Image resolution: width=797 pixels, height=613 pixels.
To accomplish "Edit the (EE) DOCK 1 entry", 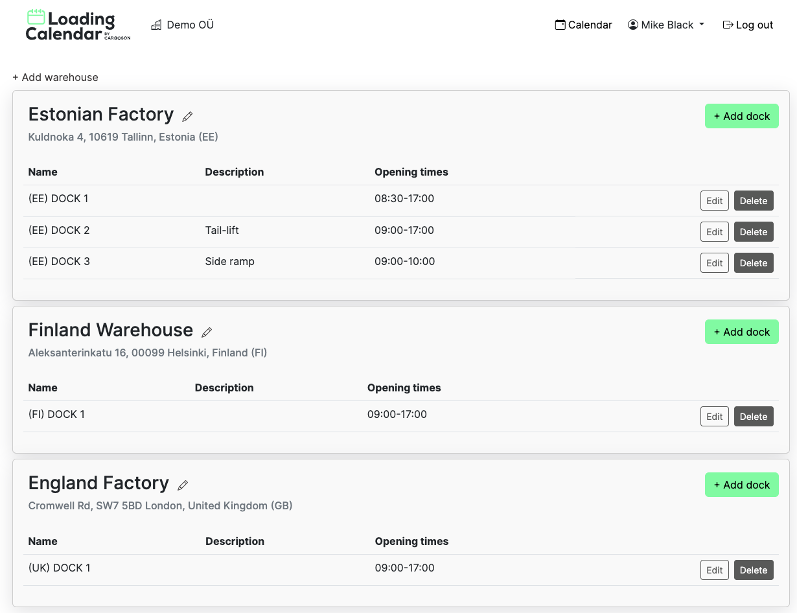I will point(714,200).
